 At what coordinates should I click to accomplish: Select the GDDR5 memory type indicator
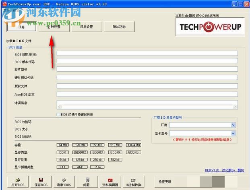pyautogui.click(x=134, y=152)
